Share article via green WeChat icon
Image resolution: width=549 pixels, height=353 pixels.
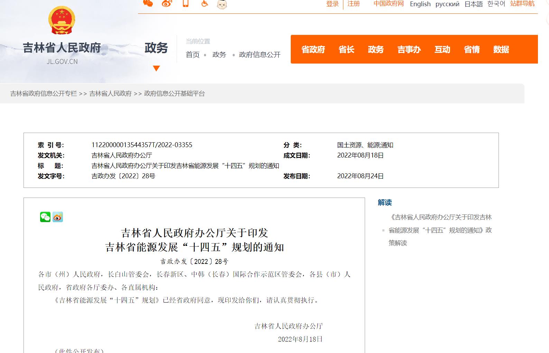[x=45, y=217]
